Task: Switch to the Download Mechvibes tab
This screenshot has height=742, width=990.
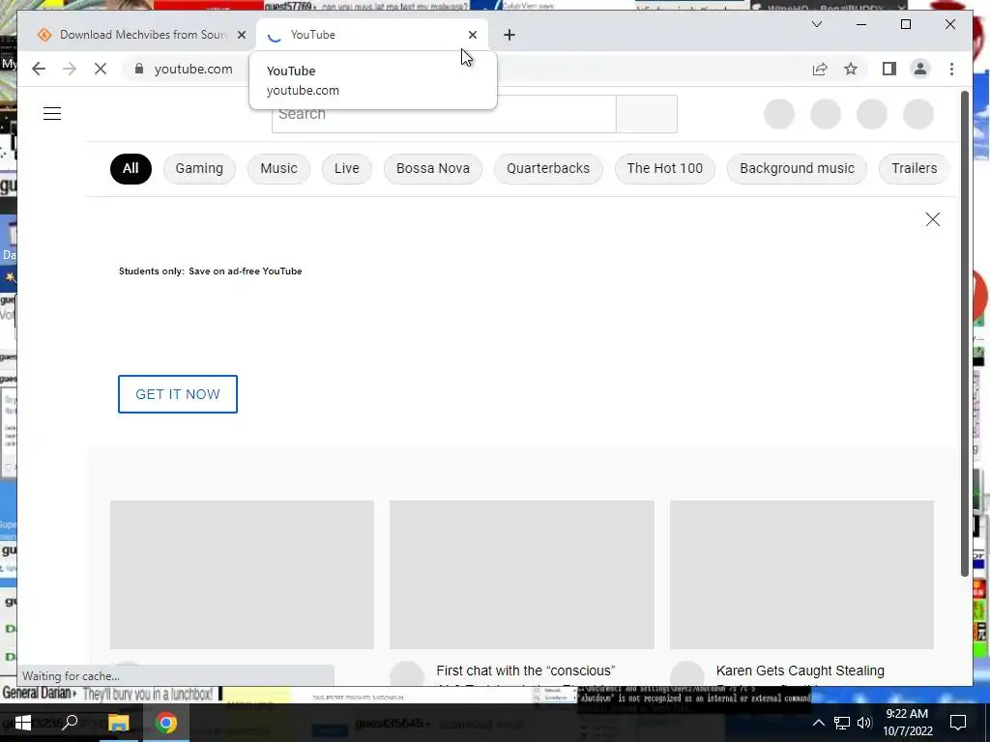Action: pyautogui.click(x=141, y=35)
